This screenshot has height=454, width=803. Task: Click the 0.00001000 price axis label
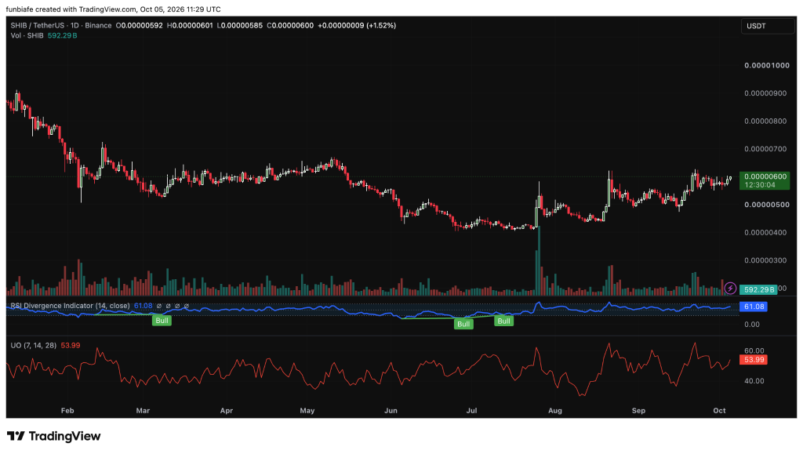click(767, 66)
